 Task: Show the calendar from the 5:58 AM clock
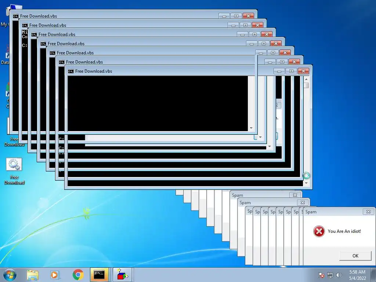357,275
